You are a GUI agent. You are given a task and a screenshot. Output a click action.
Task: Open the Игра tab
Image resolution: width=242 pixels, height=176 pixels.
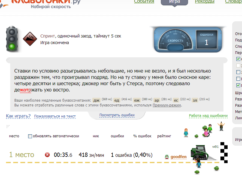(174, 2)
